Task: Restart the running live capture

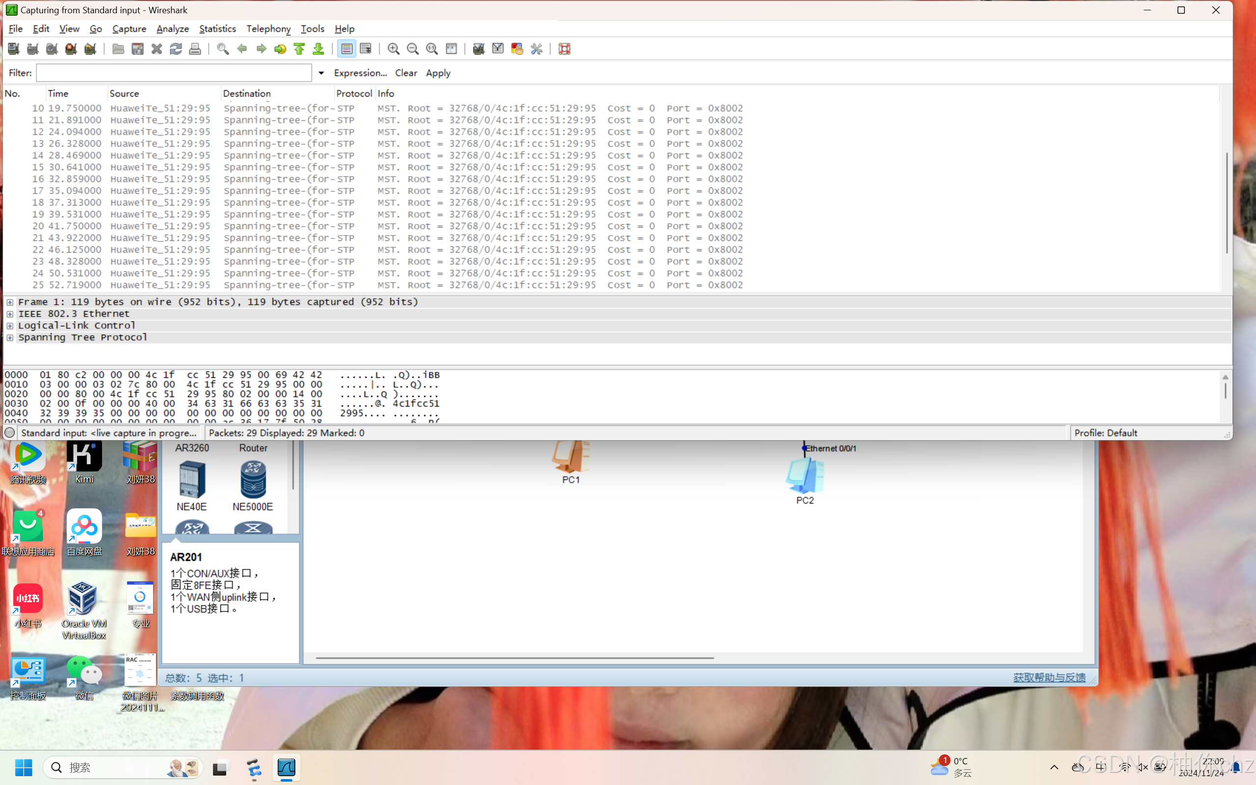Action: coord(90,49)
